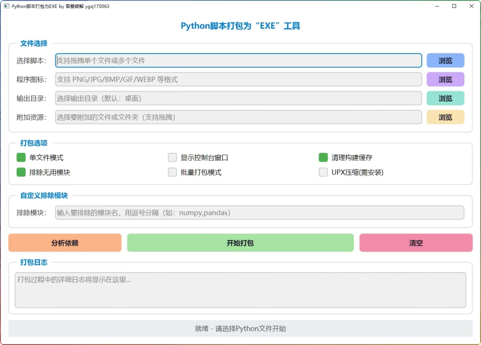The width and height of the screenshot is (481, 345).
Task: Click the additional resources input field
Action: (237, 117)
